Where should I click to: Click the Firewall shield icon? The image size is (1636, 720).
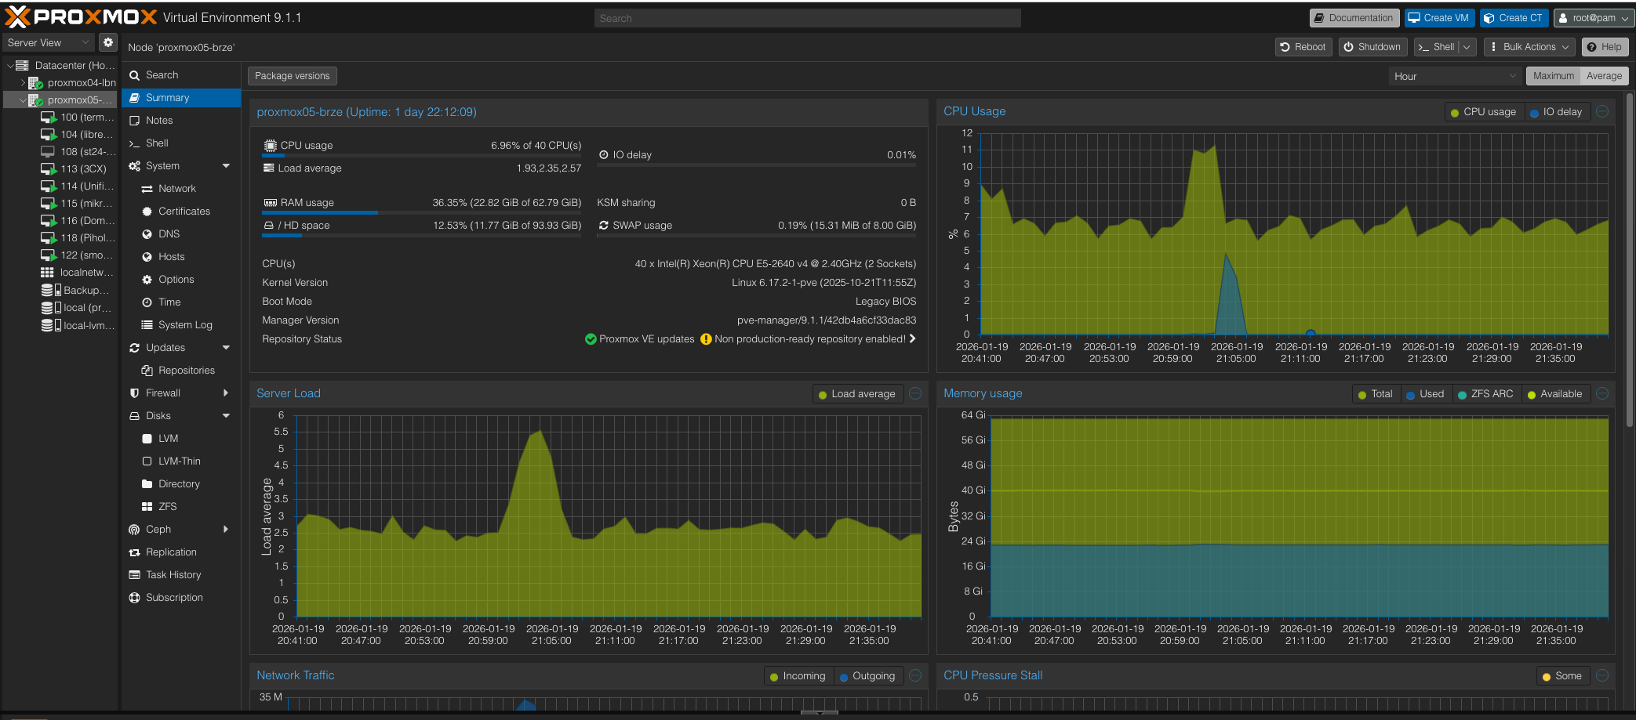point(134,393)
